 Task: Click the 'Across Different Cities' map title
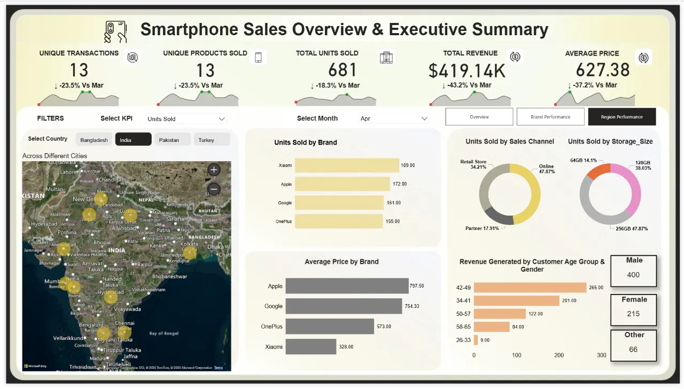point(55,156)
